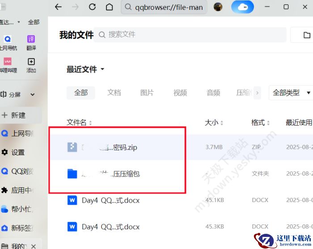Switch to the 图片 tab
The image size is (313, 249).
147,93
